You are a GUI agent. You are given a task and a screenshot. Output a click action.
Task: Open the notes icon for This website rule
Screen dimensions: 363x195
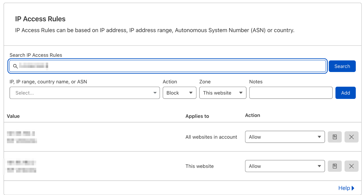click(335, 166)
